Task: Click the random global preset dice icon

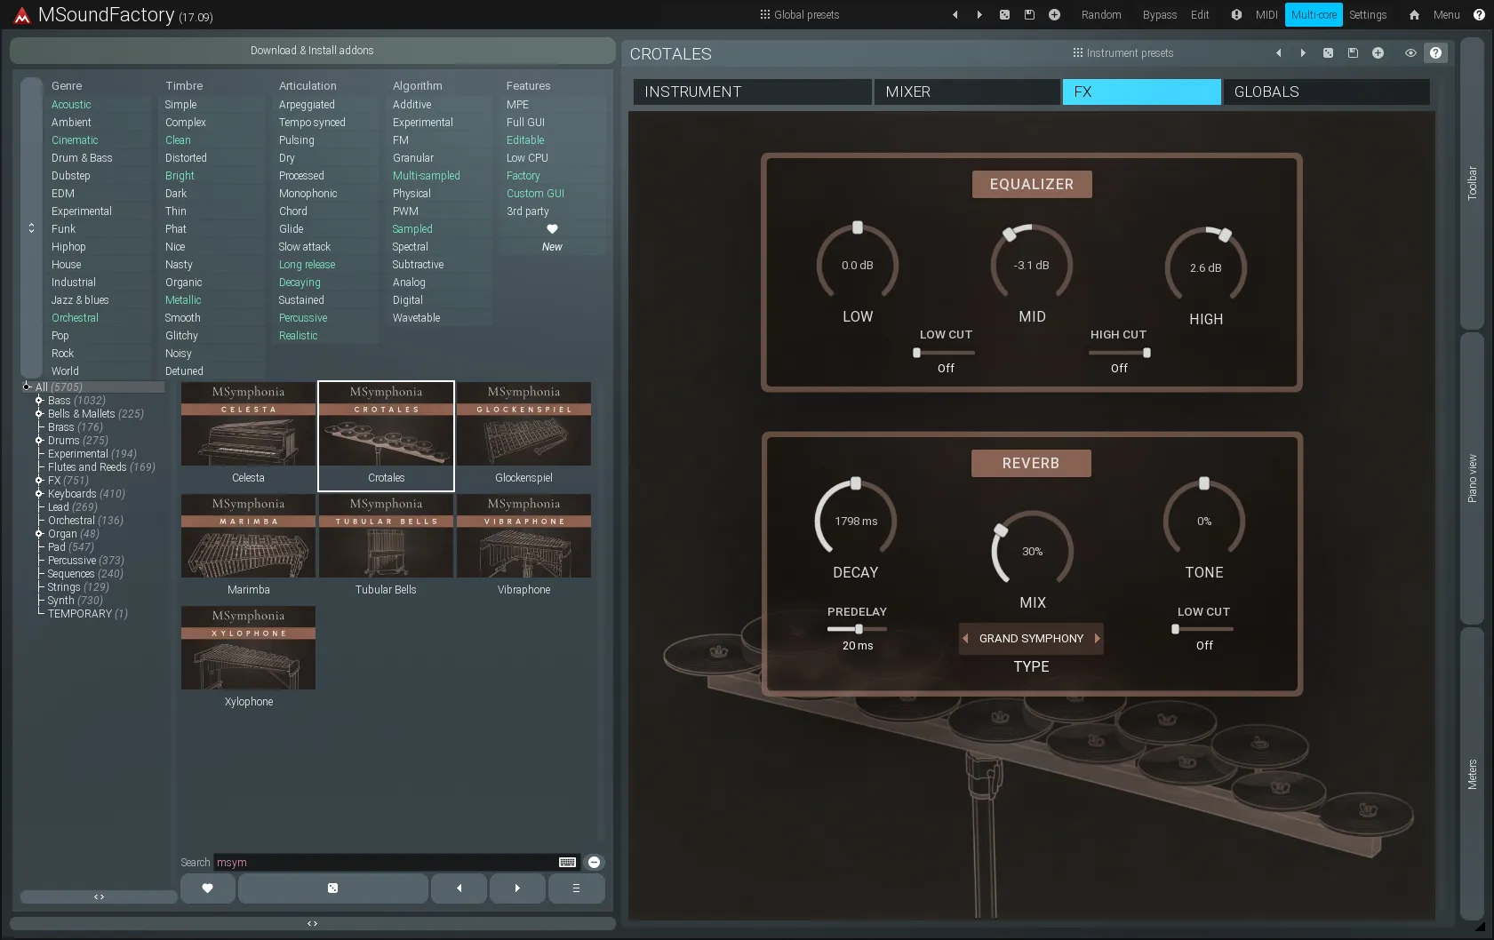Action: [1004, 15]
